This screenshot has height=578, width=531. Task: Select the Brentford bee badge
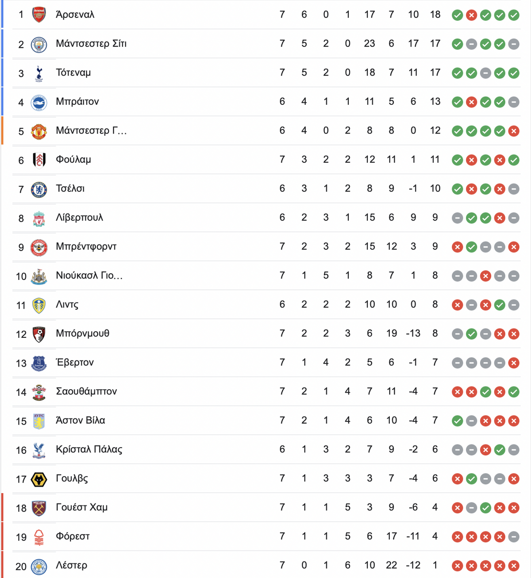point(39,247)
